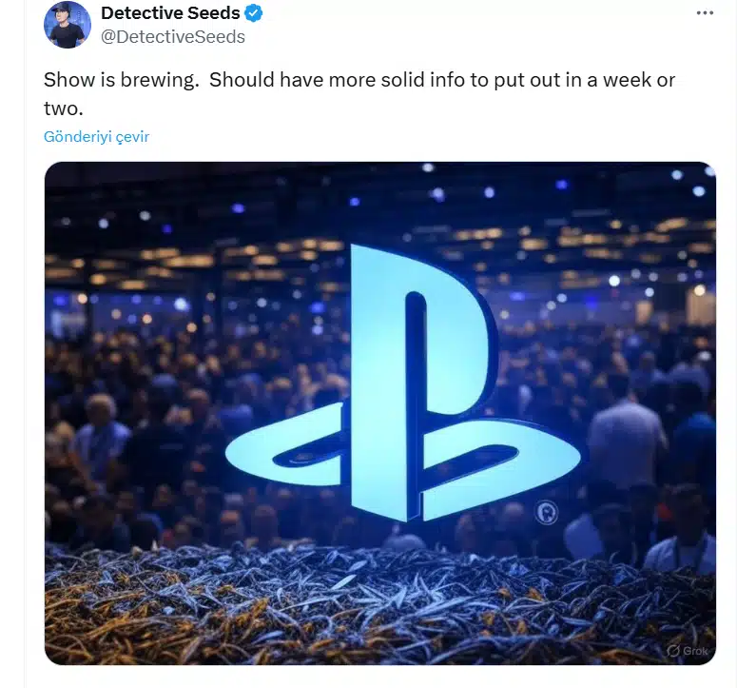This screenshot has height=688, width=737.
Task: Click the tweet text 'Show is brewing'
Action: tap(122, 80)
